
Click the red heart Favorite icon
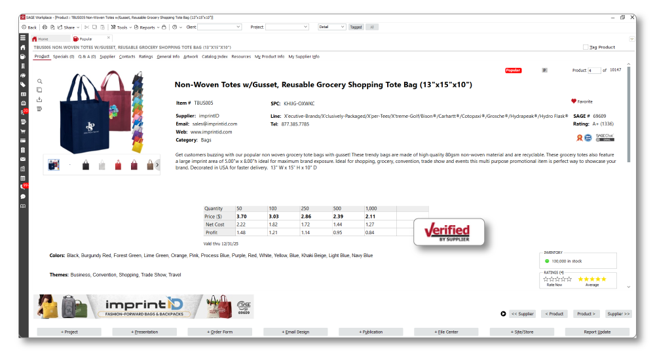tap(574, 101)
